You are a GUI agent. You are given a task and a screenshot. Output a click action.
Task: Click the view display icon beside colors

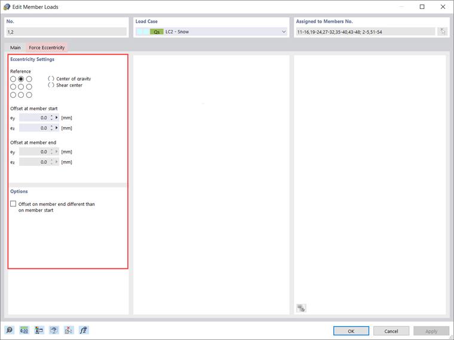click(x=54, y=330)
